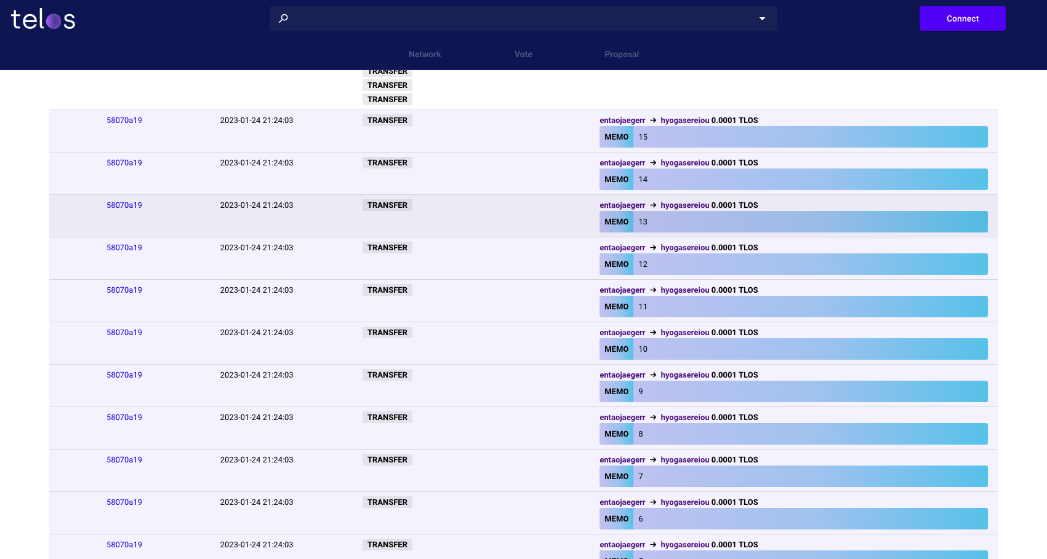The image size is (1047, 559).
Task: Click the TRANSFER badge next to memo 13
Action: [x=387, y=205]
